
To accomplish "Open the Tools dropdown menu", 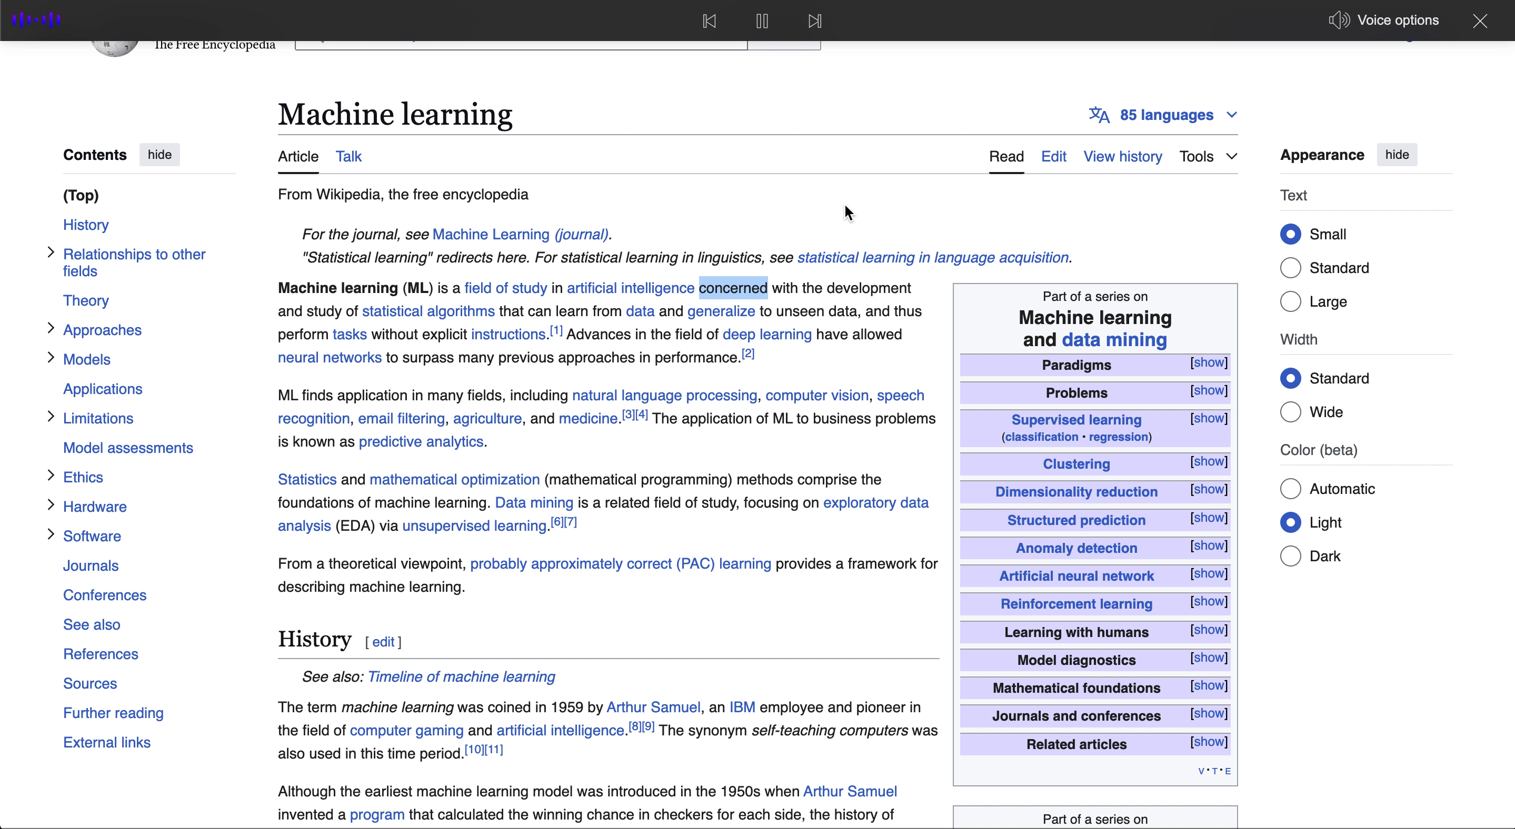I will [1208, 156].
